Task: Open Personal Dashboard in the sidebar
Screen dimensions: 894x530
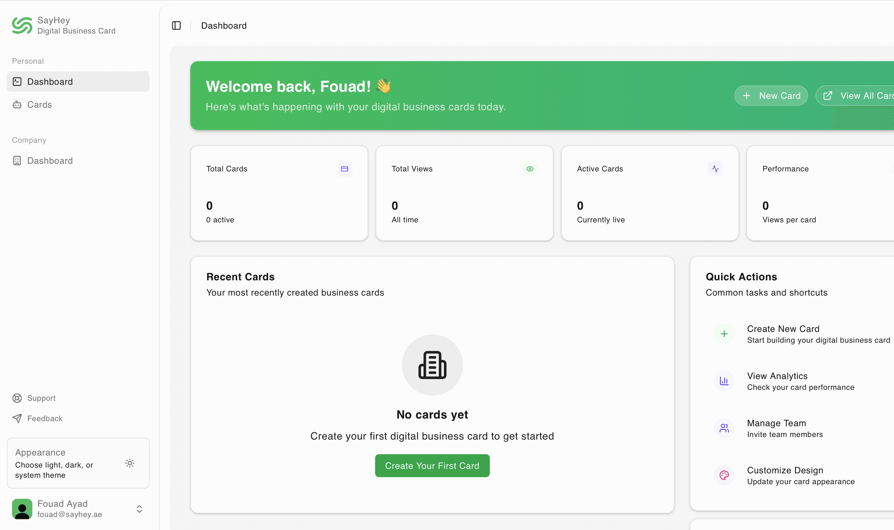Action: click(x=78, y=82)
